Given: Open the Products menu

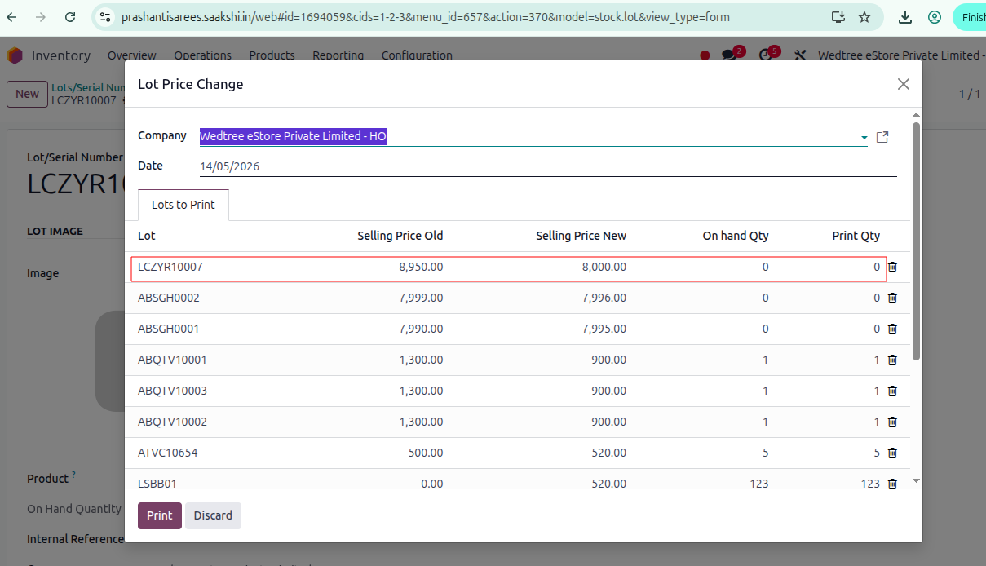Looking at the screenshot, I should click(x=272, y=55).
